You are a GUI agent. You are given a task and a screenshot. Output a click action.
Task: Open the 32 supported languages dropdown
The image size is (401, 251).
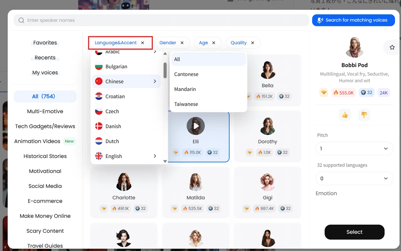pyautogui.click(x=355, y=178)
